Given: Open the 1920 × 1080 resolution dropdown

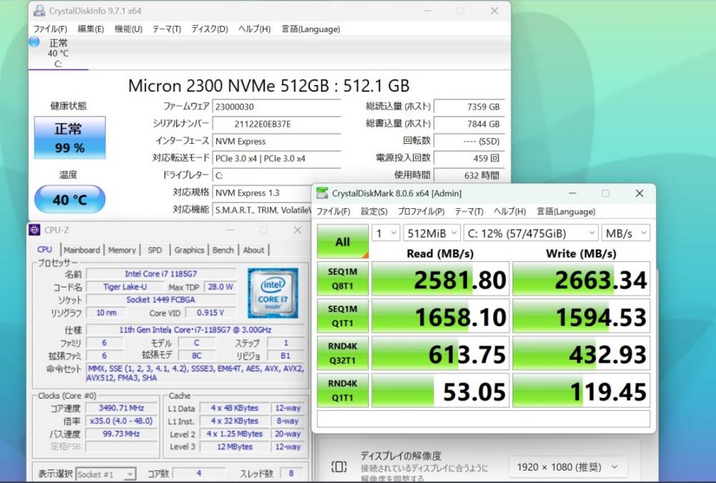Looking at the screenshot, I should 568,467.
